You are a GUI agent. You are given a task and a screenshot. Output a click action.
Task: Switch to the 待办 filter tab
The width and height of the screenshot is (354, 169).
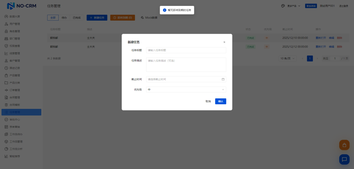pos(64,18)
